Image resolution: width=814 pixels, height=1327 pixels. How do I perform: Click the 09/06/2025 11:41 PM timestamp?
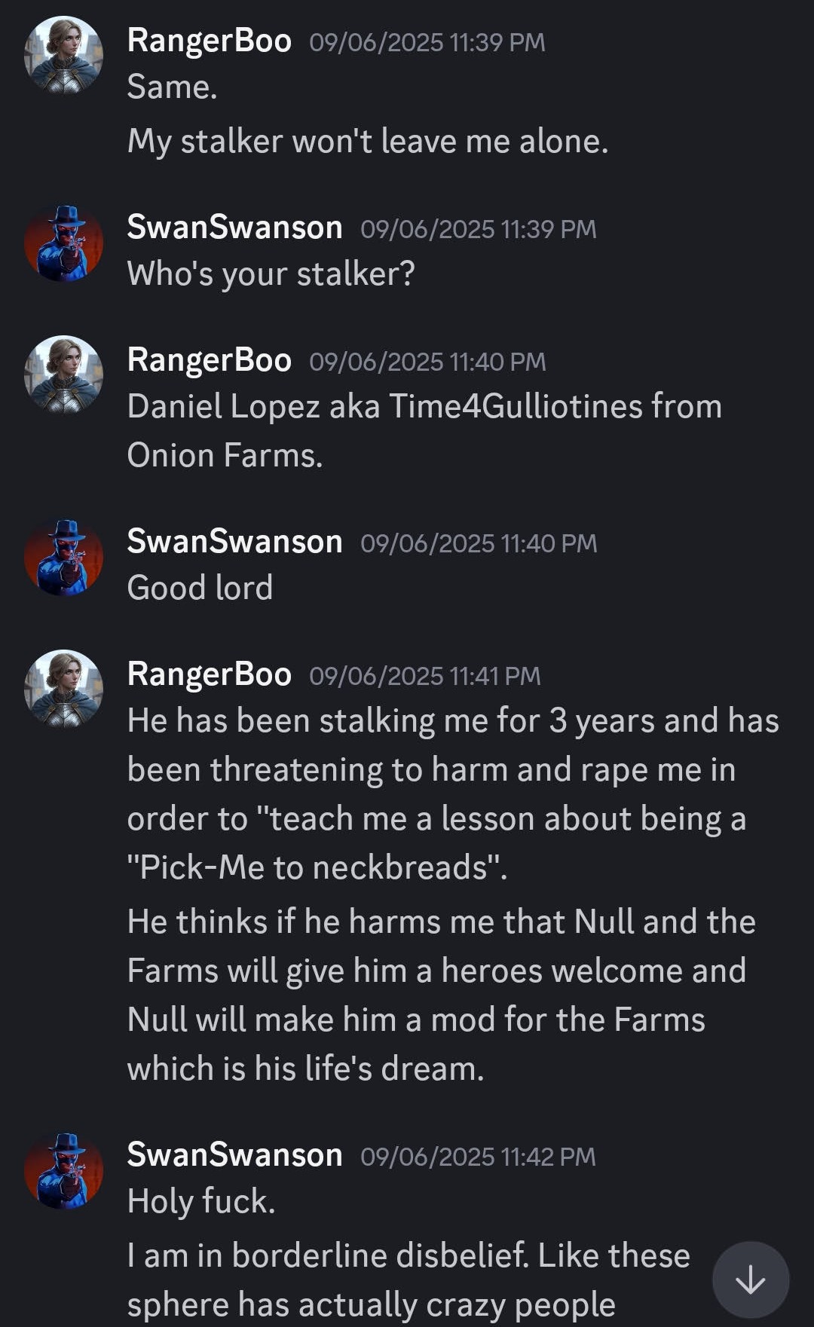click(x=425, y=676)
